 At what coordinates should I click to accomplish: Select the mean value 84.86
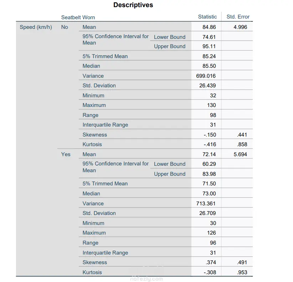click(209, 27)
